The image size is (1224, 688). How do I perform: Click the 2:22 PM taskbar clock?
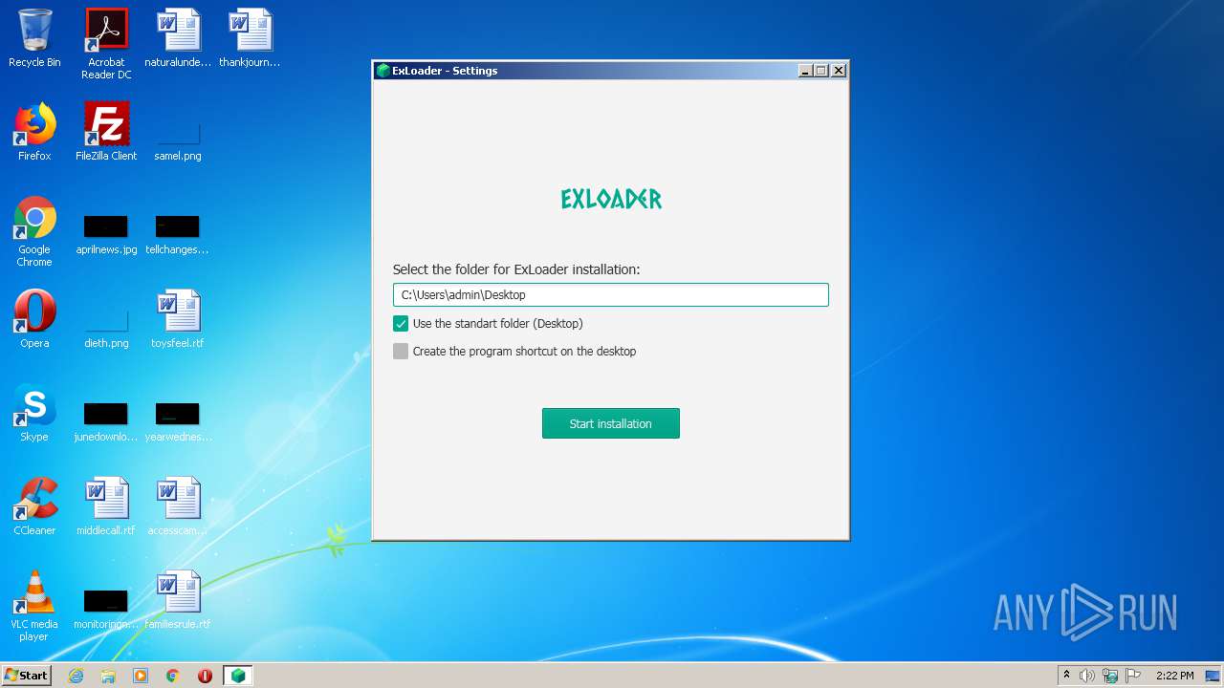click(x=1174, y=676)
